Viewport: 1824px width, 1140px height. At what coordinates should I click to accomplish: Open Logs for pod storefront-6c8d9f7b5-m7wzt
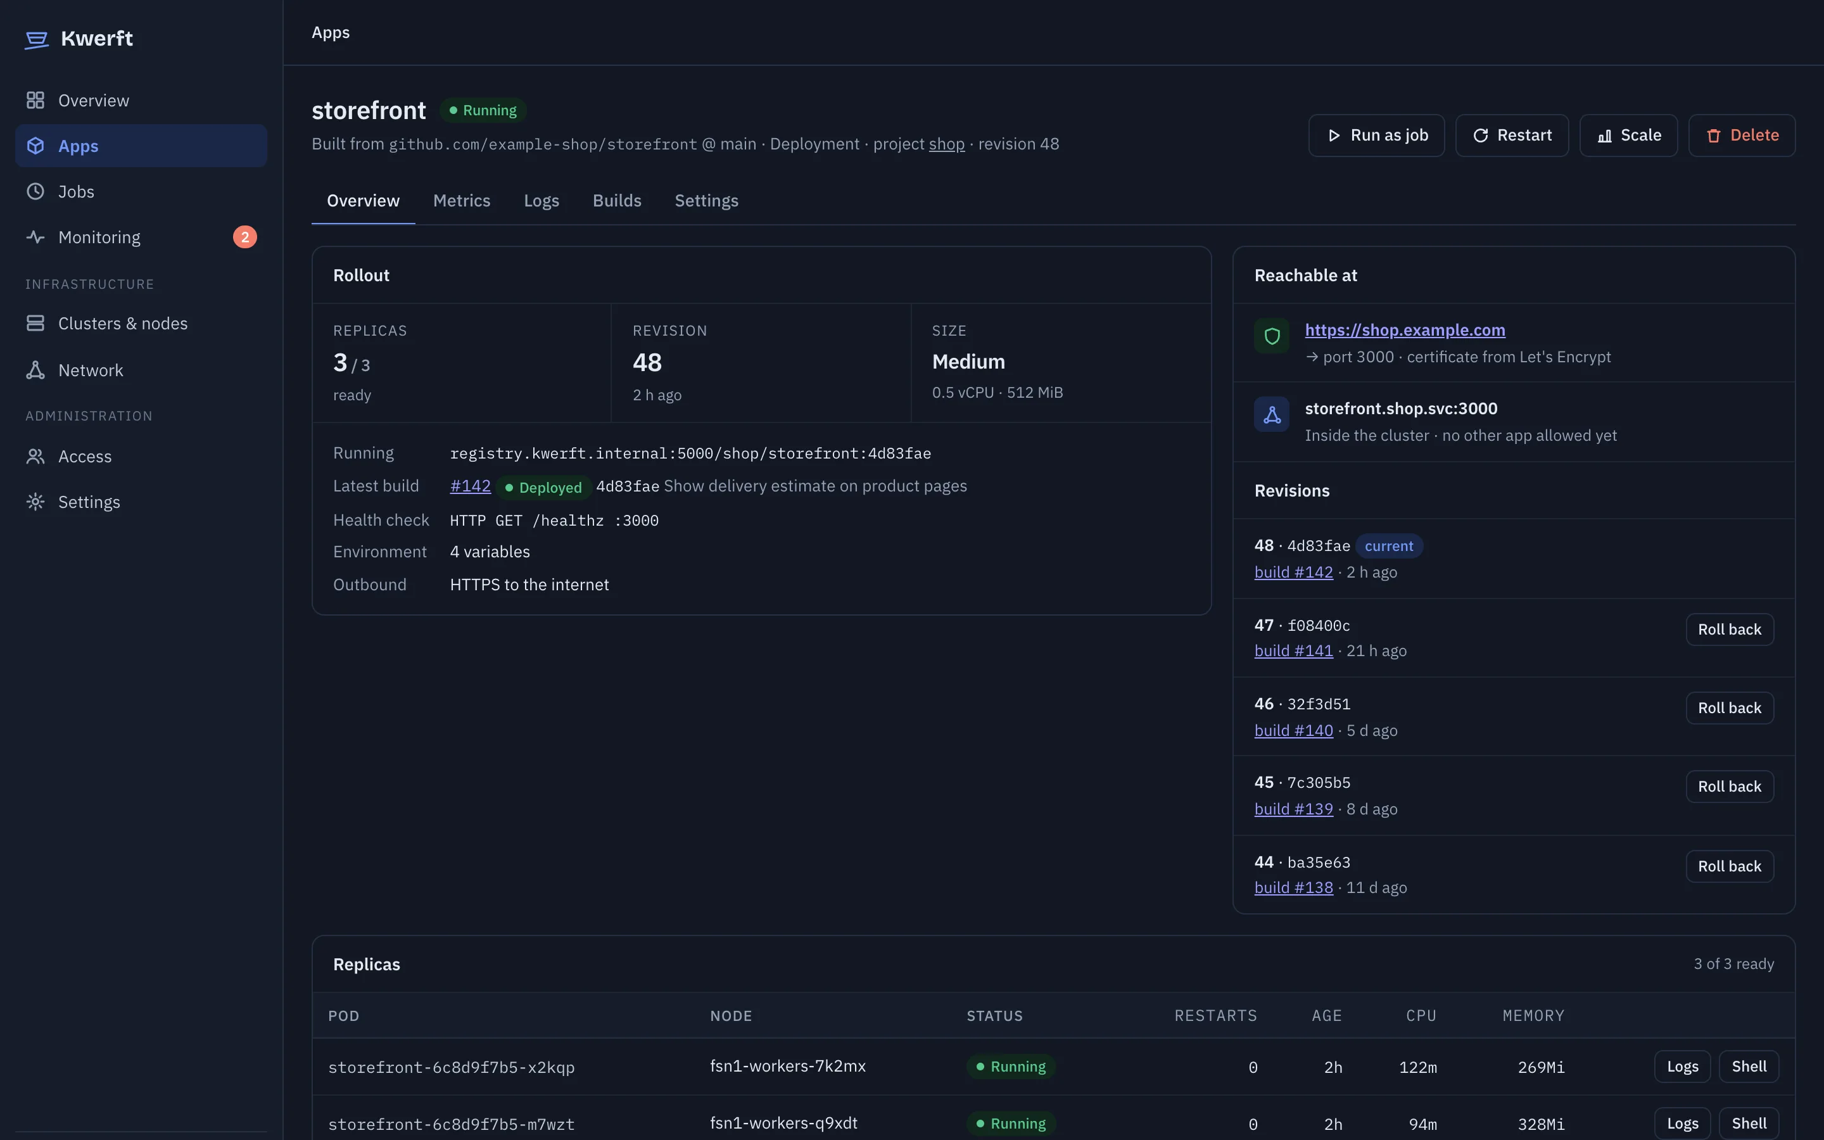[x=1682, y=1124]
